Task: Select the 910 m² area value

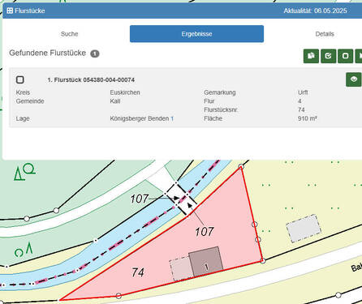Action: pos(308,118)
